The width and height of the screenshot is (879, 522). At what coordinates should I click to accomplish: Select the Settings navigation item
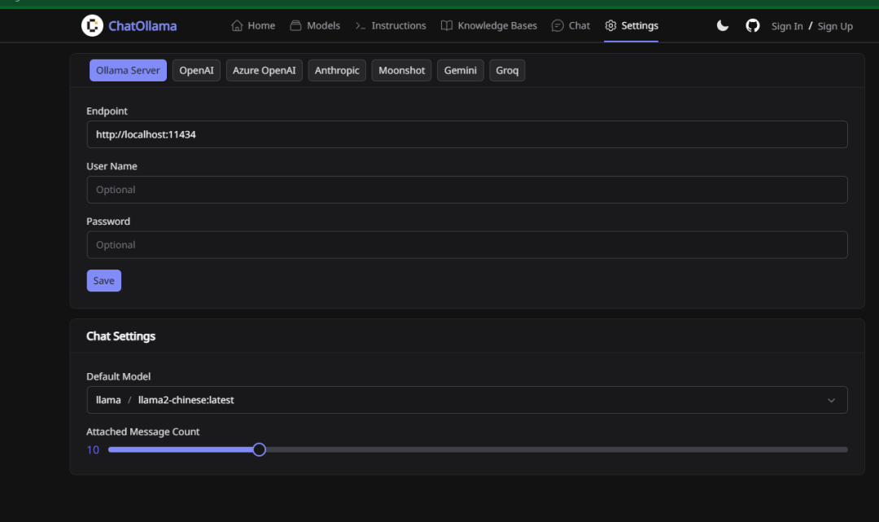pos(632,26)
